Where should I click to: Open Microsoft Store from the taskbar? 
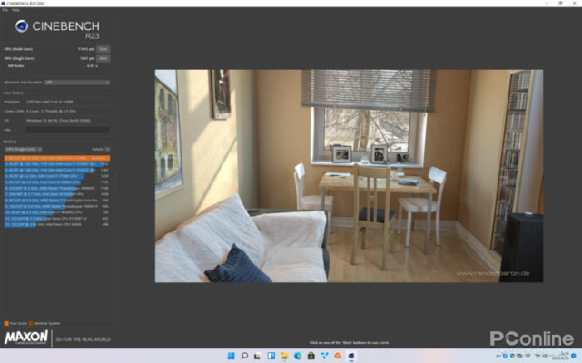click(x=311, y=356)
